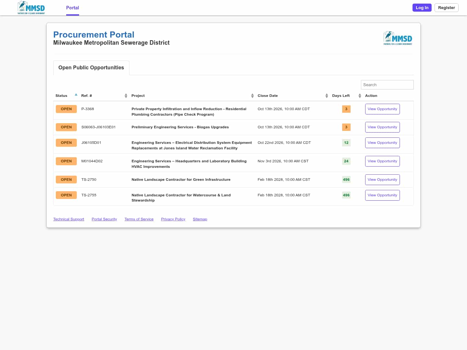
Task: View Opportunity for S06063-J06103E01 Biogas Upgrades
Action: point(382,127)
